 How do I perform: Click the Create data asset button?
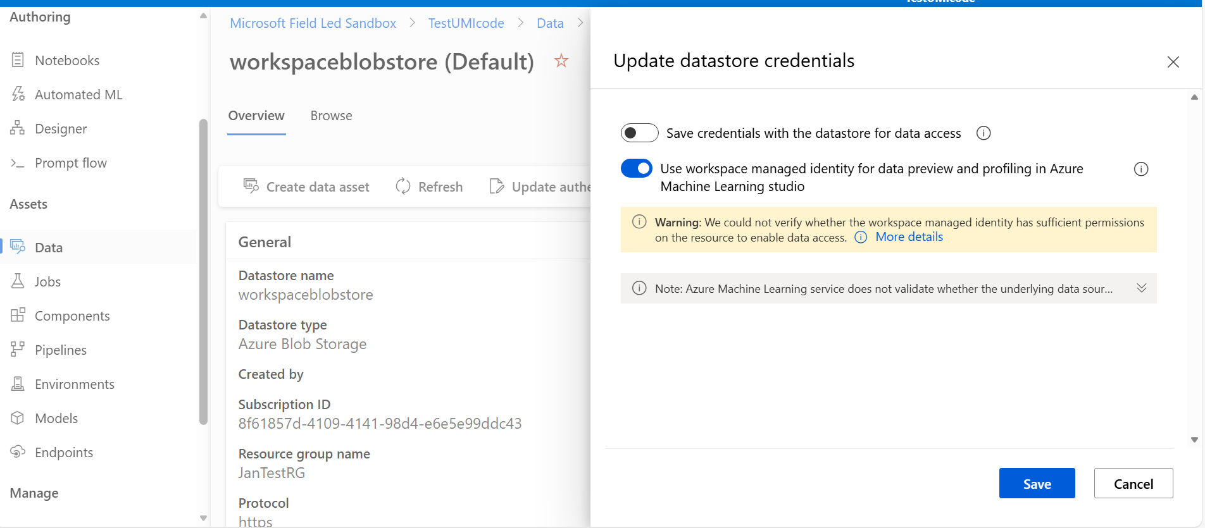(x=306, y=187)
